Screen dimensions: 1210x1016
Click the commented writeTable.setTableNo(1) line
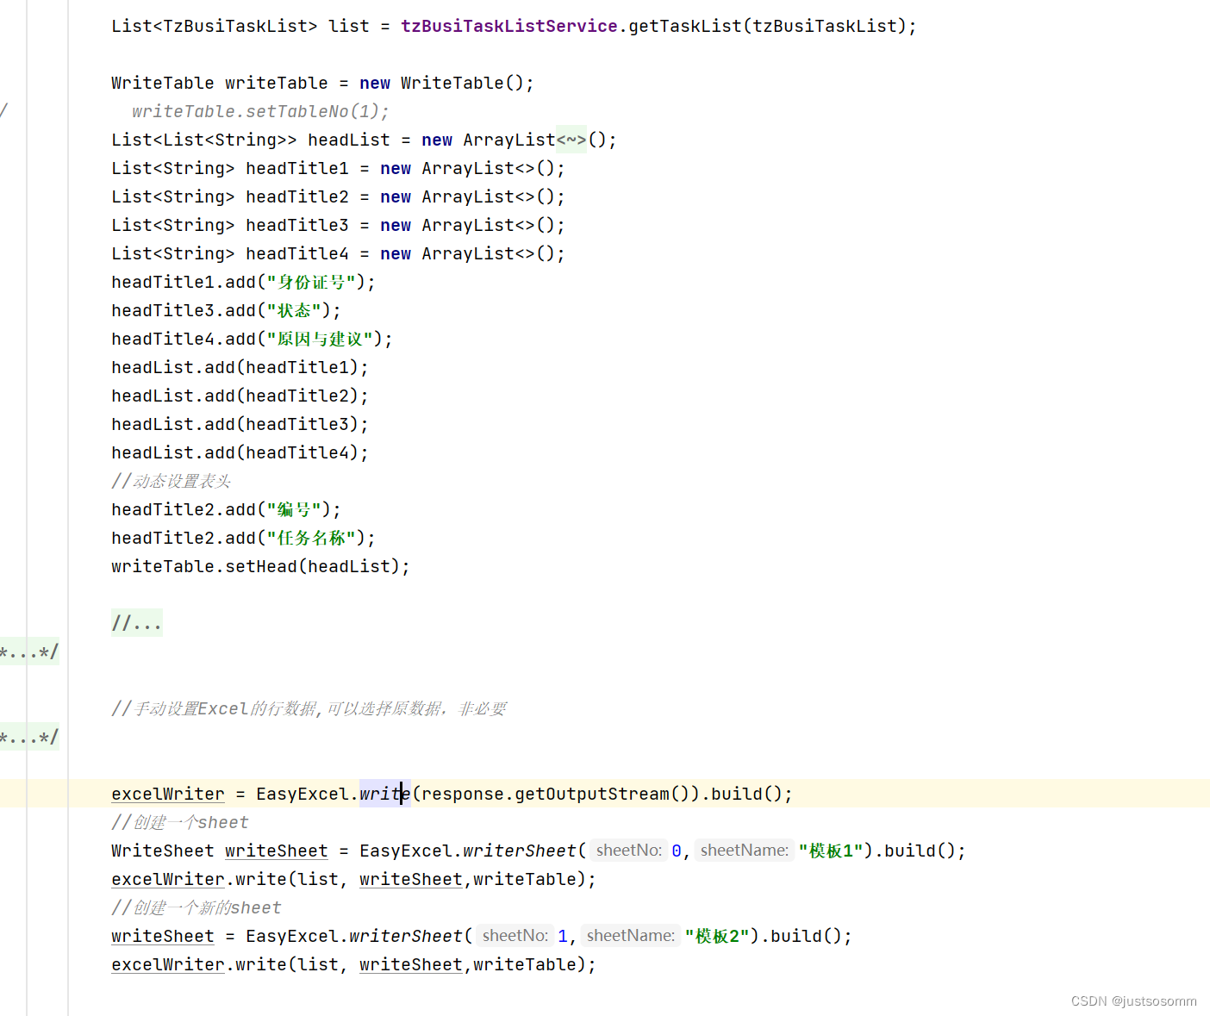[260, 111]
